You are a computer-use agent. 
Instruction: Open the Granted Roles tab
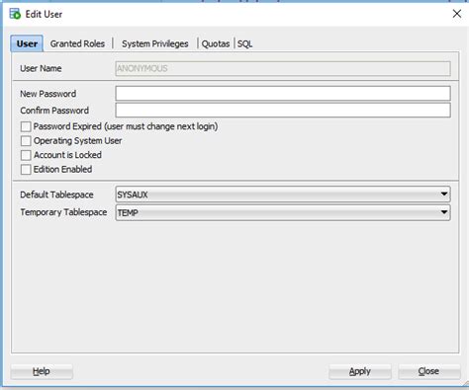pyautogui.click(x=77, y=43)
